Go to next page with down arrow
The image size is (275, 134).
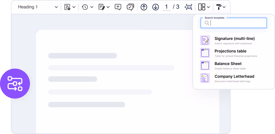point(156,7)
